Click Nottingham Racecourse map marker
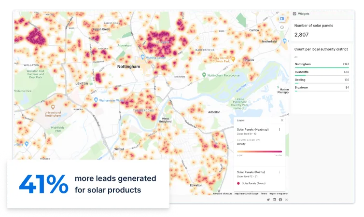The image size is (364, 217). tap(204, 75)
